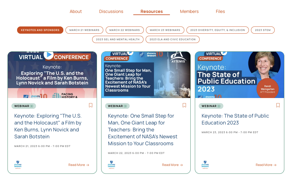Bookmark the State of Public Education keynote
The width and height of the screenshot is (293, 181).
point(278,105)
